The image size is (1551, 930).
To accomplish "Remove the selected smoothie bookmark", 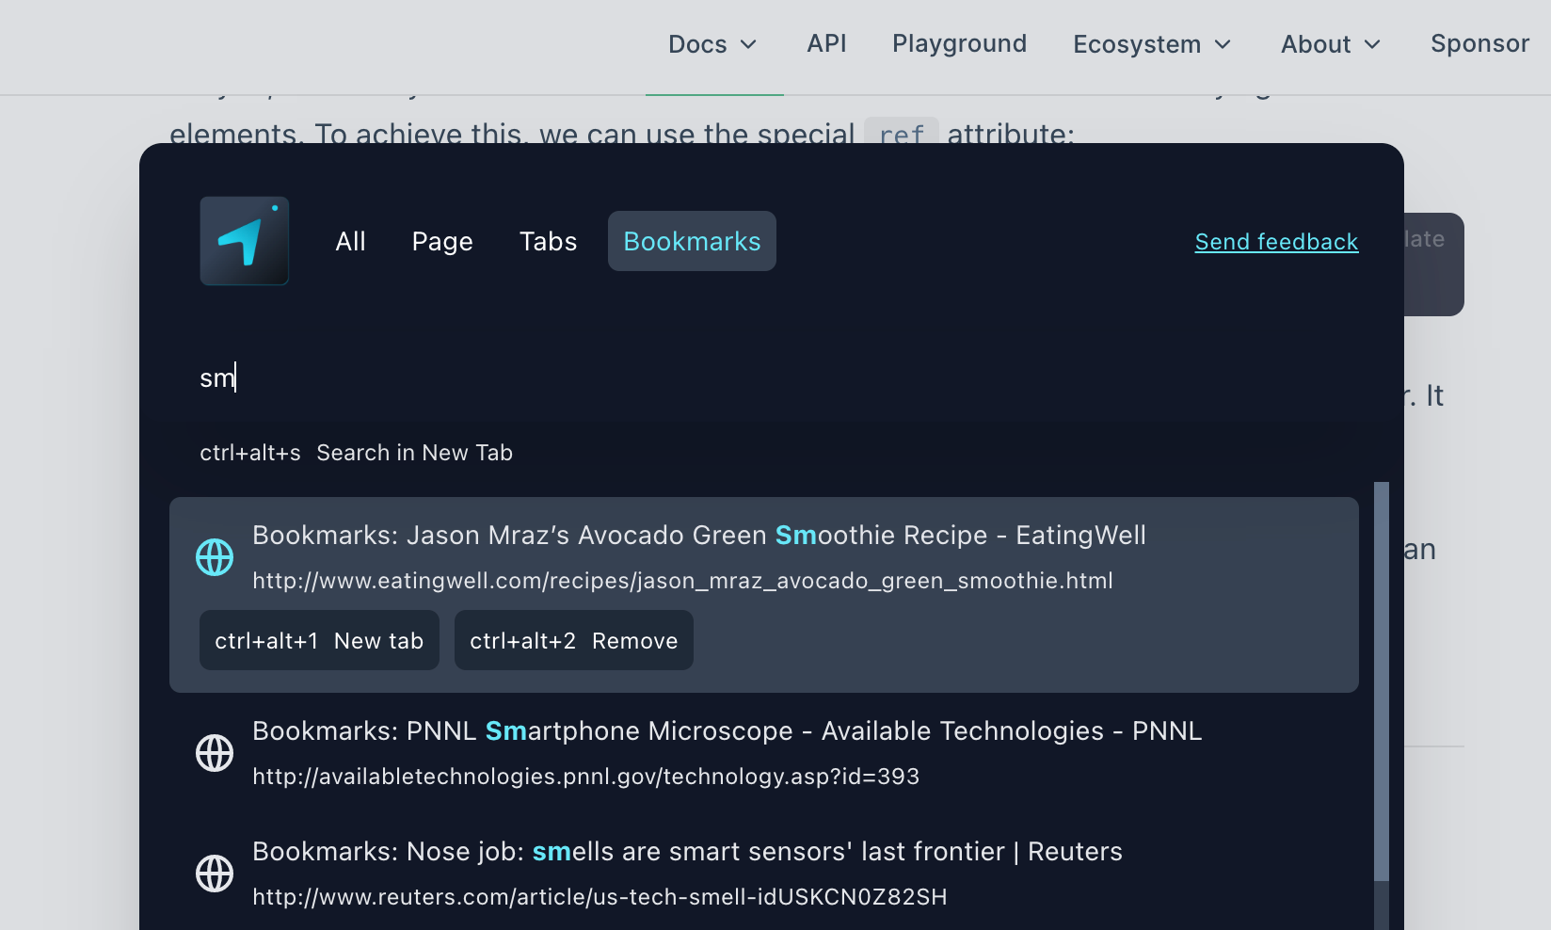I will pos(573,641).
